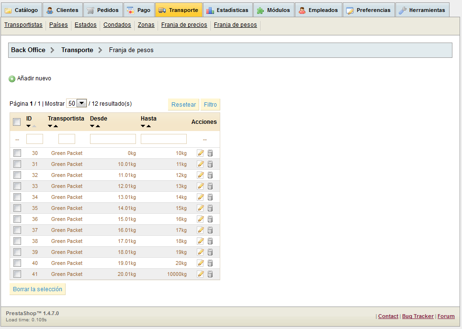
Task: Sort Desde column ascending
Action: coord(98,126)
